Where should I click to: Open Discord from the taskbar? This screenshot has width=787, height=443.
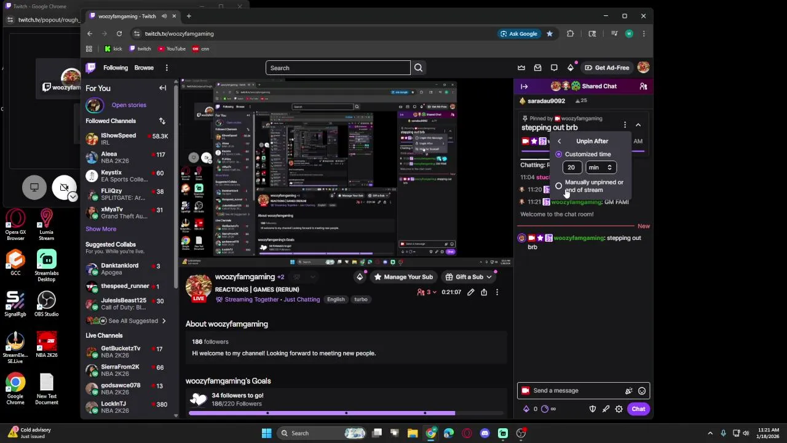pyautogui.click(x=484, y=433)
